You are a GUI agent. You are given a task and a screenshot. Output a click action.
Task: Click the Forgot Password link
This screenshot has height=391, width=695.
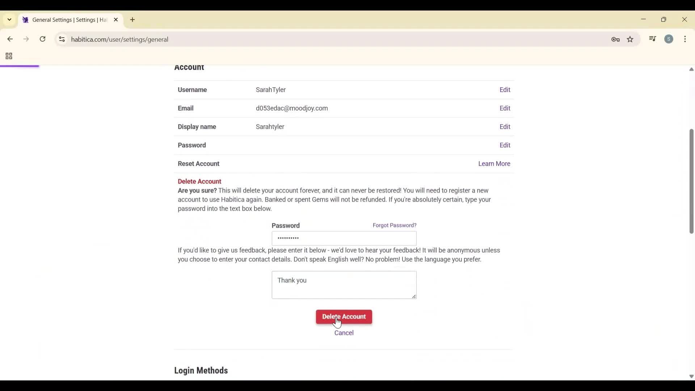tap(394, 225)
